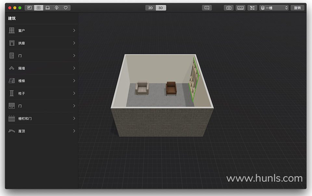
Task: Open the 栅栏和门 category
Action: pos(42,118)
